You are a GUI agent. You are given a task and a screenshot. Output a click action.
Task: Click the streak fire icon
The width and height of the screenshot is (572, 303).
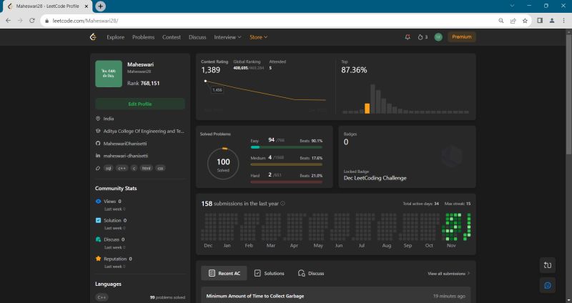point(420,36)
